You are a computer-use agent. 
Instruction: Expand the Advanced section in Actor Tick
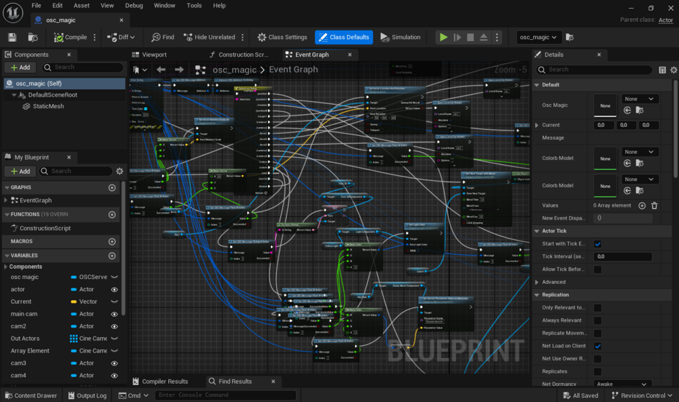click(x=537, y=282)
